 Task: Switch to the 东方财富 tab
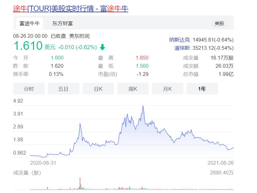click(x=63, y=24)
